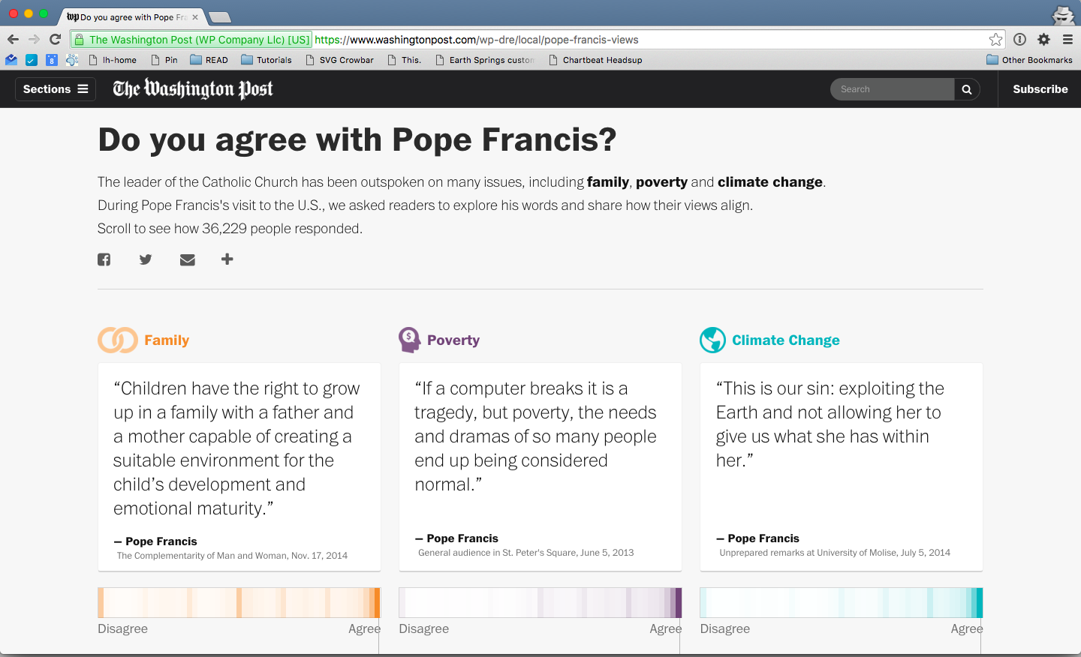
Task: Focus the Search input field
Action: [892, 89]
